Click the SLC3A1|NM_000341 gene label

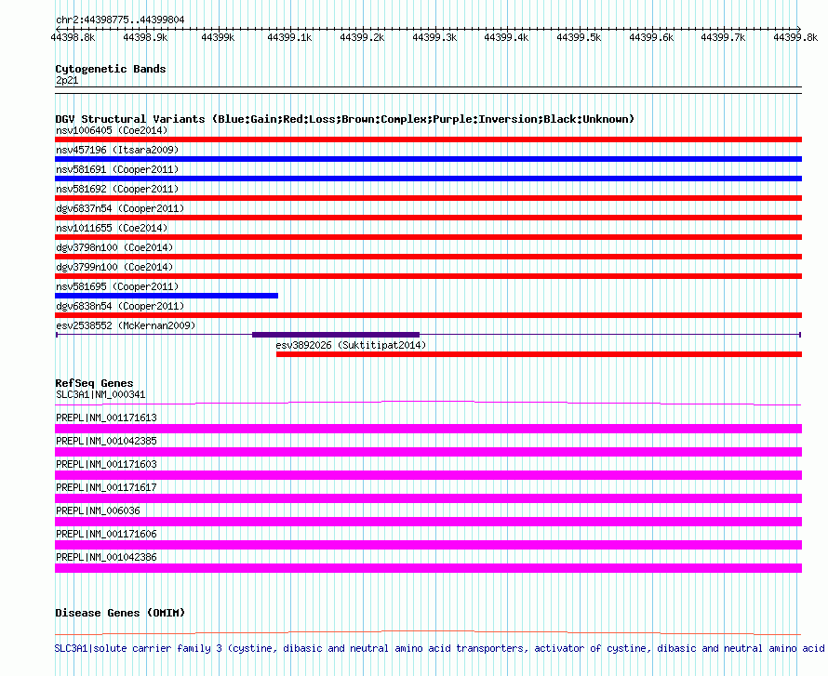coord(100,394)
